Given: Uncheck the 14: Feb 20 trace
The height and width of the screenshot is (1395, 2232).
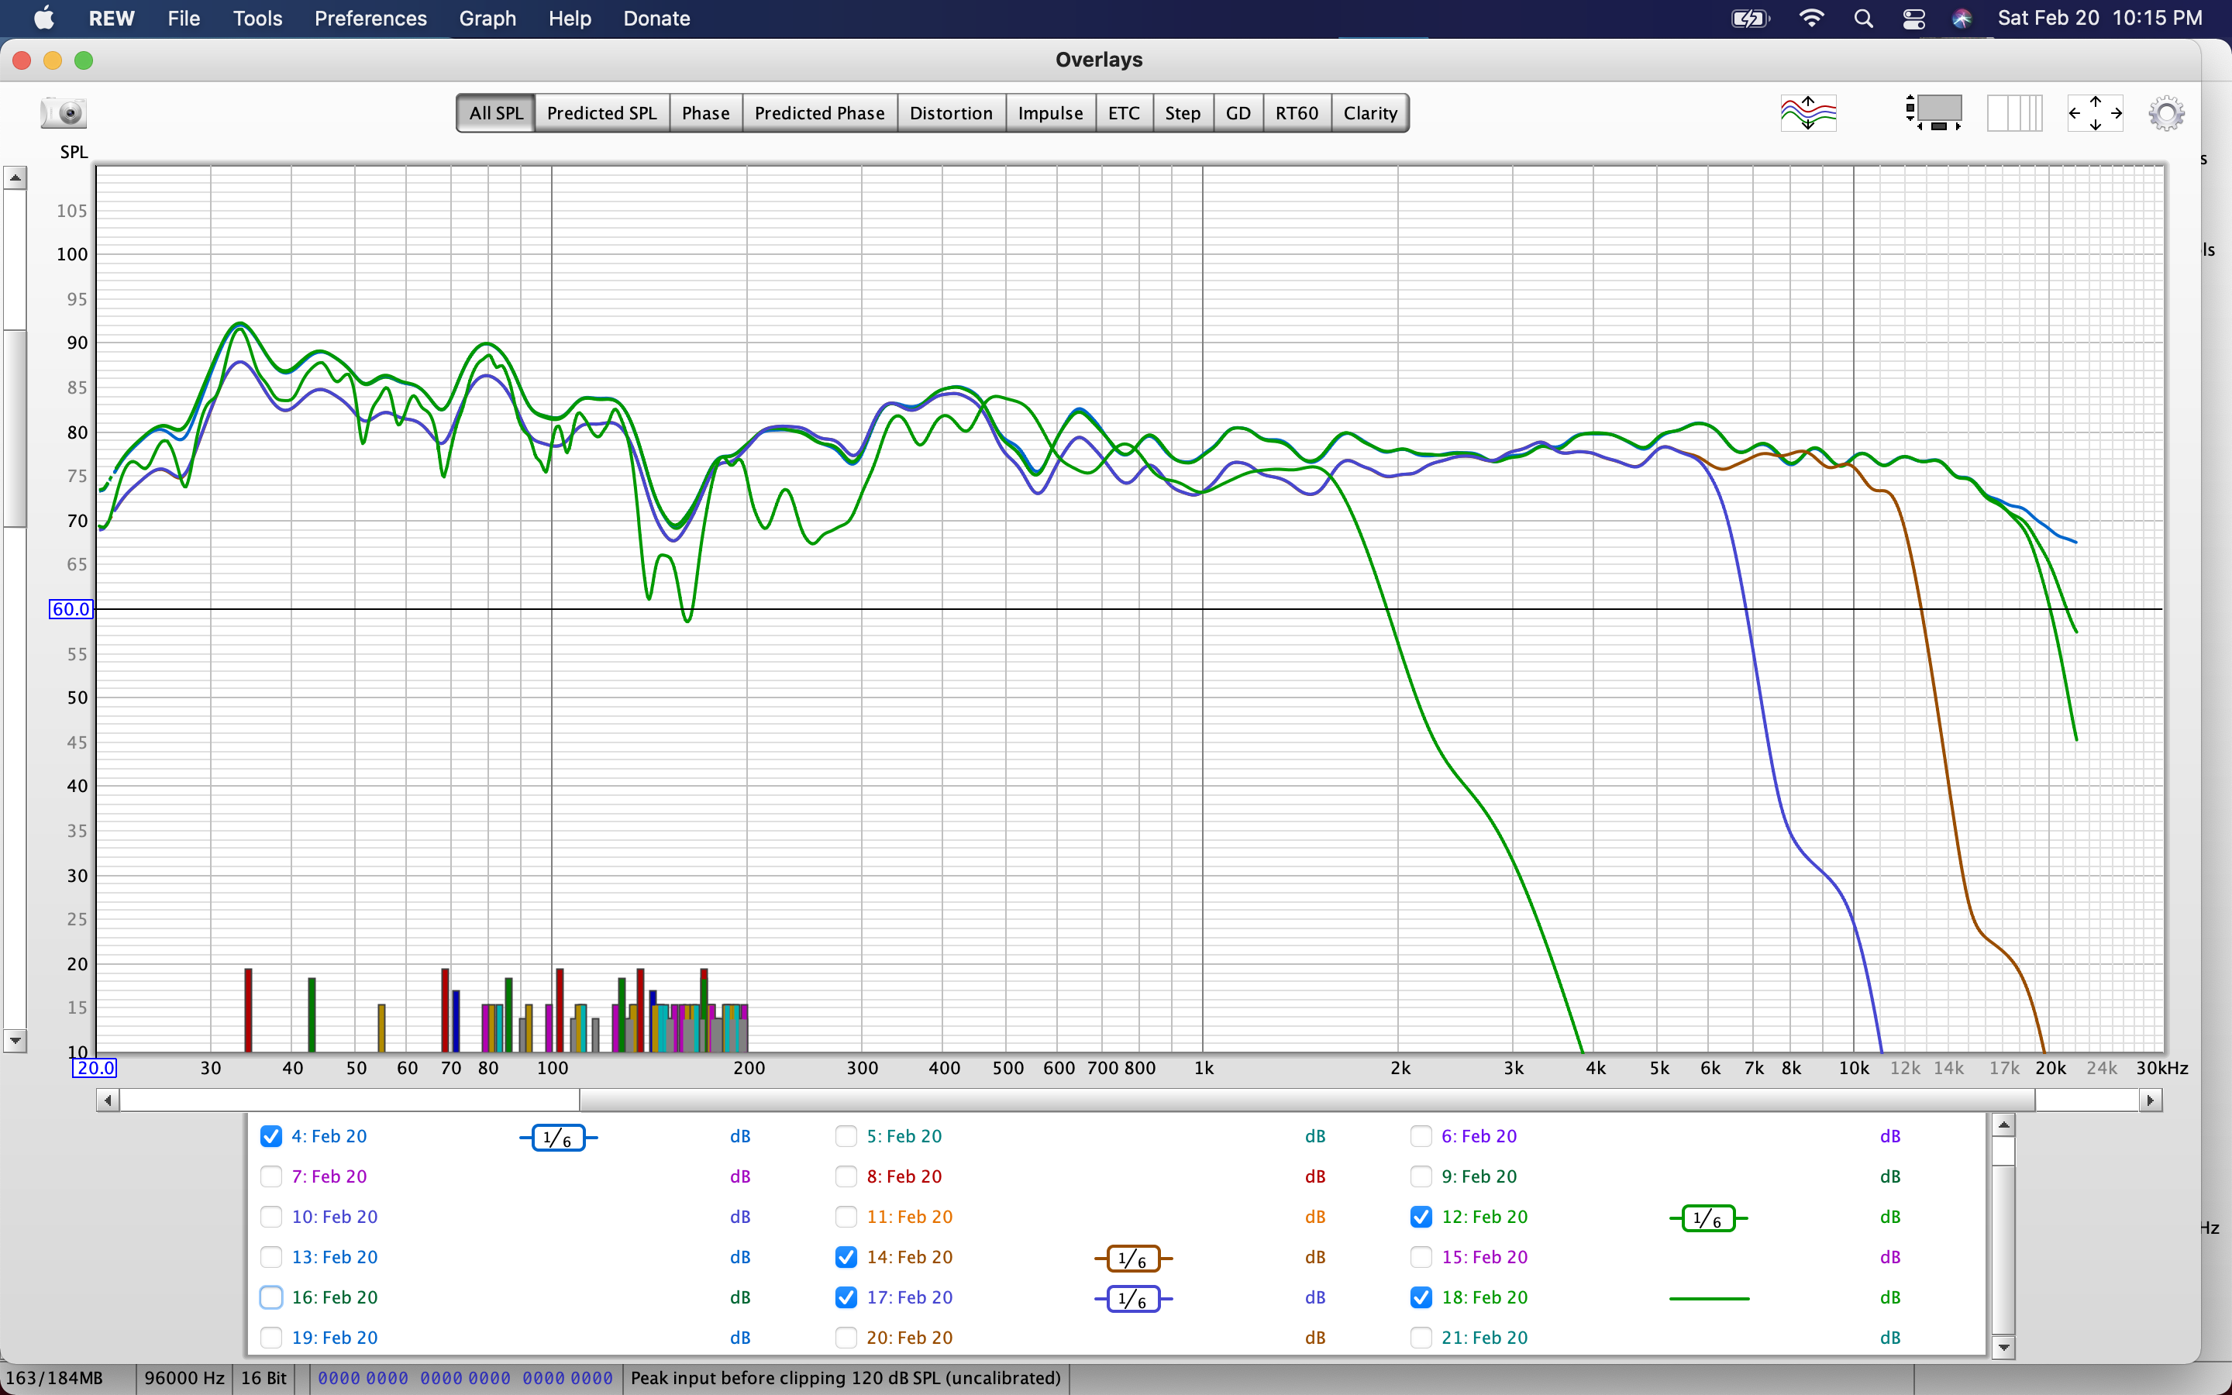Looking at the screenshot, I should (x=846, y=1256).
